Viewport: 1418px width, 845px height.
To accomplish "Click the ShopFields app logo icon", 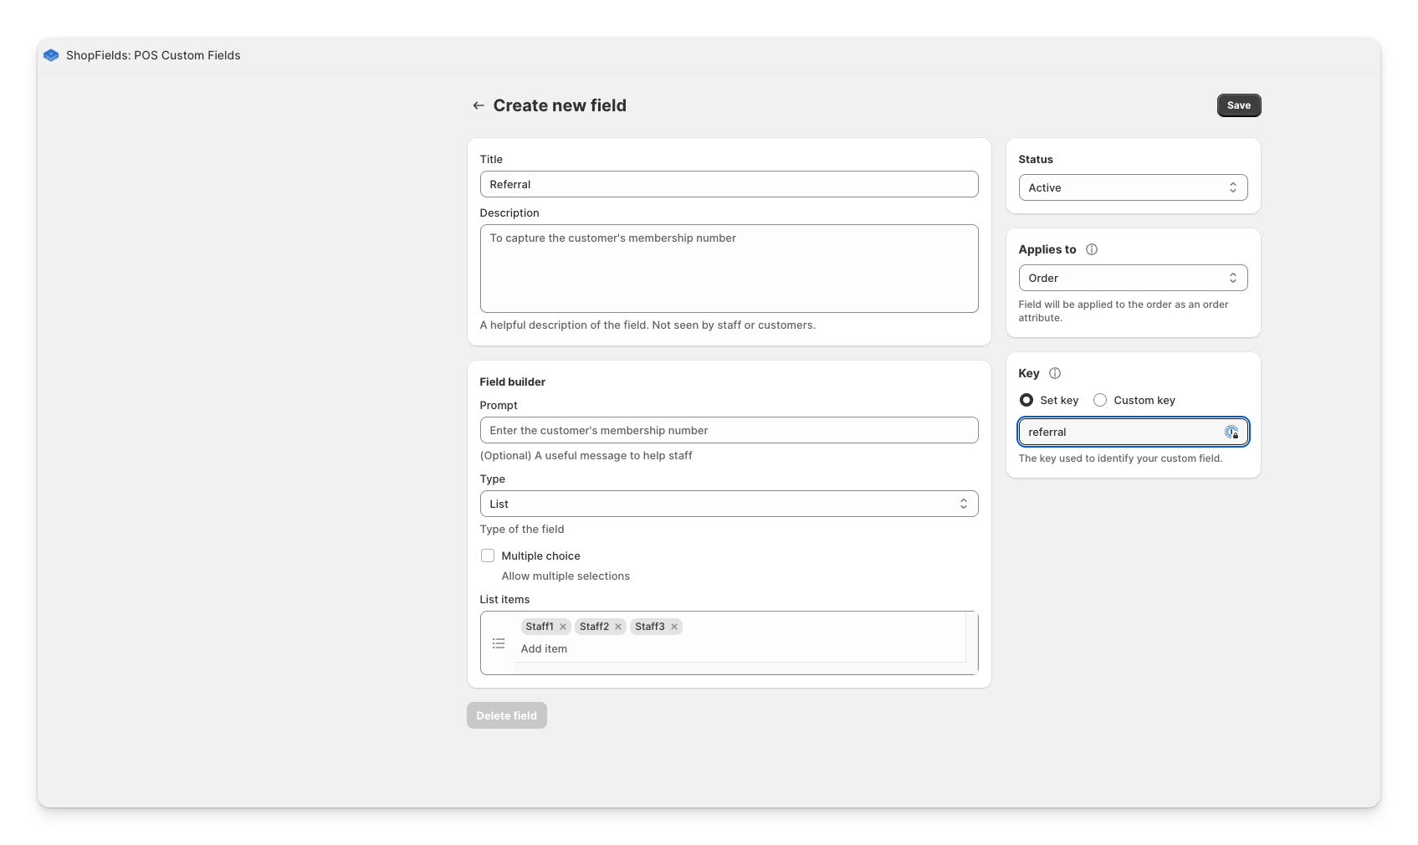I will (51, 55).
